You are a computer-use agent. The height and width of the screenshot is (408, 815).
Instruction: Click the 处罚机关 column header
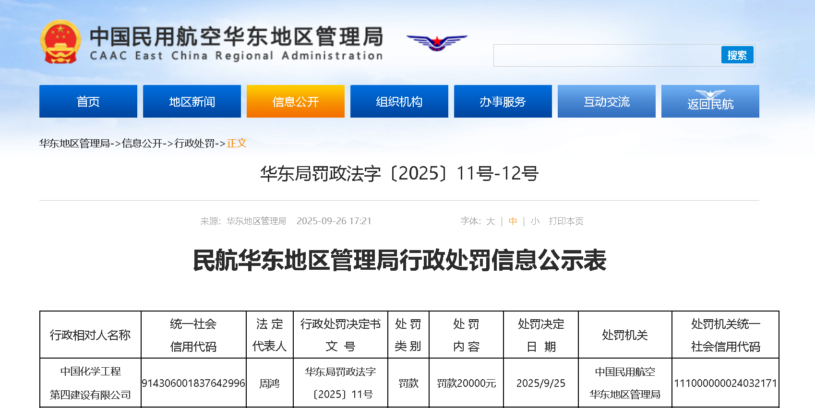tap(625, 335)
